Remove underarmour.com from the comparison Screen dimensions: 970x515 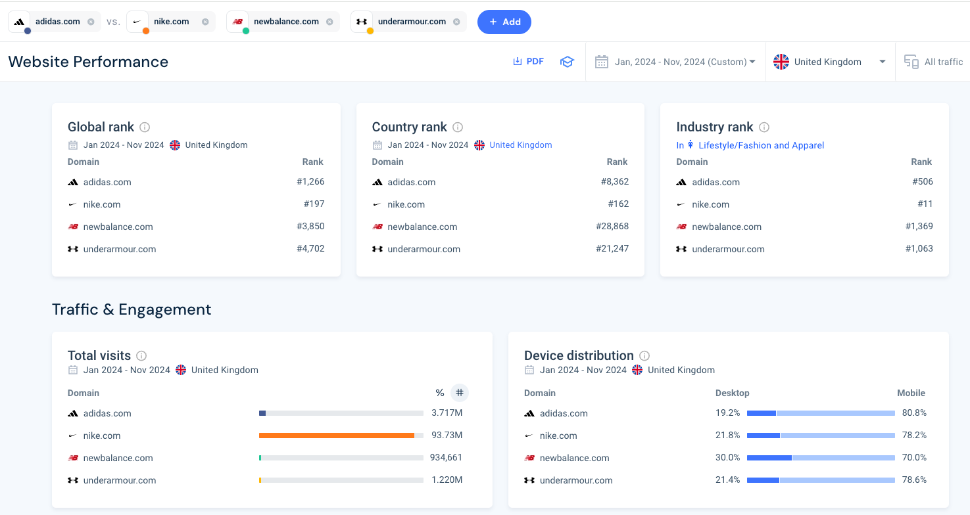(x=456, y=22)
